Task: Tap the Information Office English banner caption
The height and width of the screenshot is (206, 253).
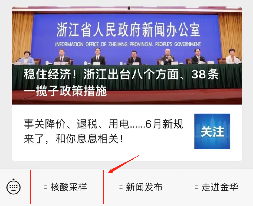Action: (x=128, y=44)
